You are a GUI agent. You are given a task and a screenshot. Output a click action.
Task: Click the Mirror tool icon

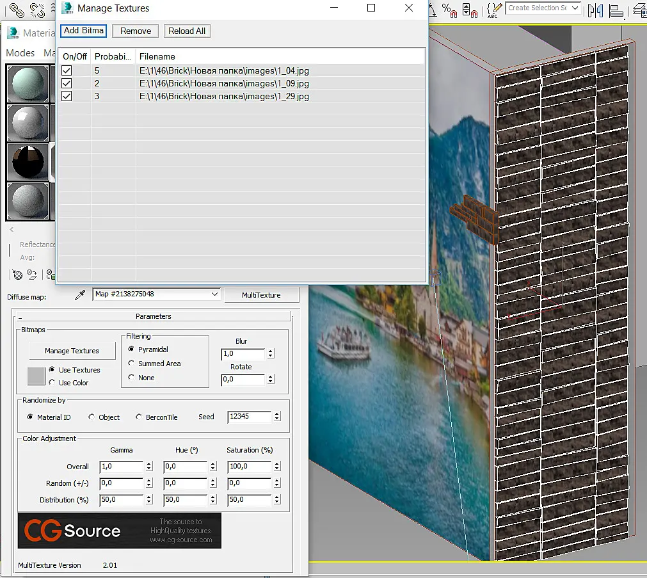[x=595, y=10]
